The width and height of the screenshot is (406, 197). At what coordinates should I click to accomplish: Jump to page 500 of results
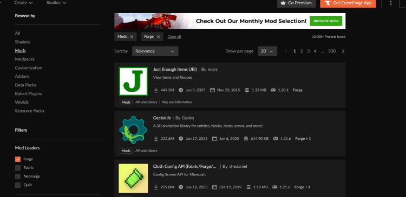point(332,51)
